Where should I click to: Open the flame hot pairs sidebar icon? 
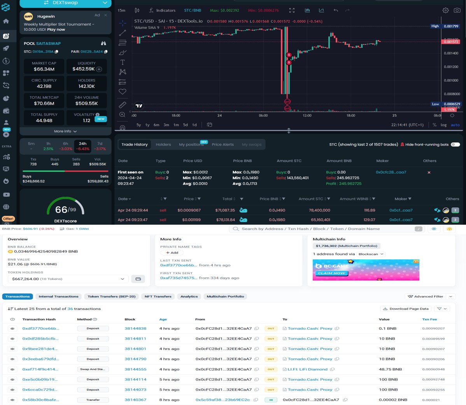[6, 181]
